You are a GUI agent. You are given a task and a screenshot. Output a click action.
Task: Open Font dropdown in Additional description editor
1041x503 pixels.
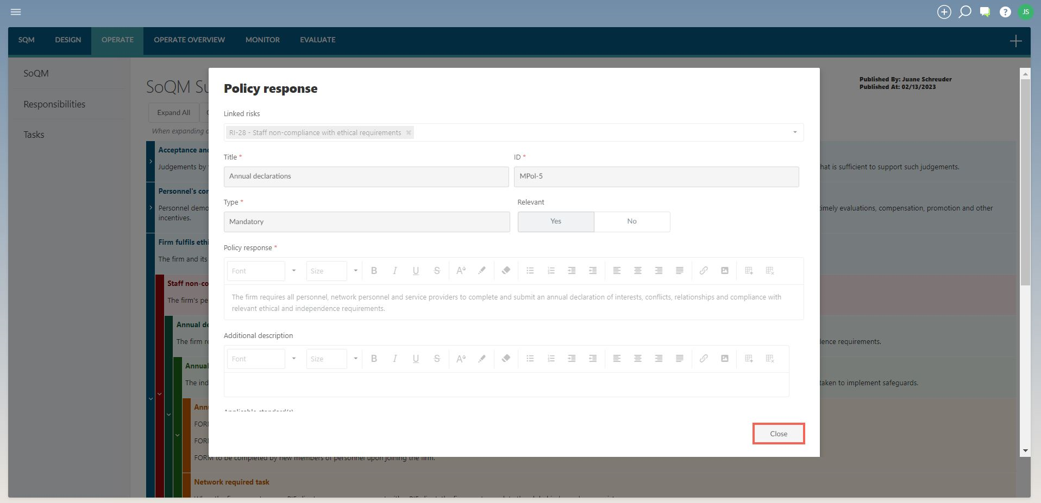click(x=294, y=359)
